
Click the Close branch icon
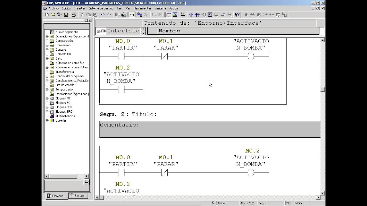pyautogui.click(x=223, y=15)
